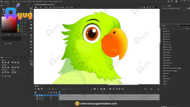Click the delete layer trash icon
Viewport: 190px width, 107px height.
42,89
